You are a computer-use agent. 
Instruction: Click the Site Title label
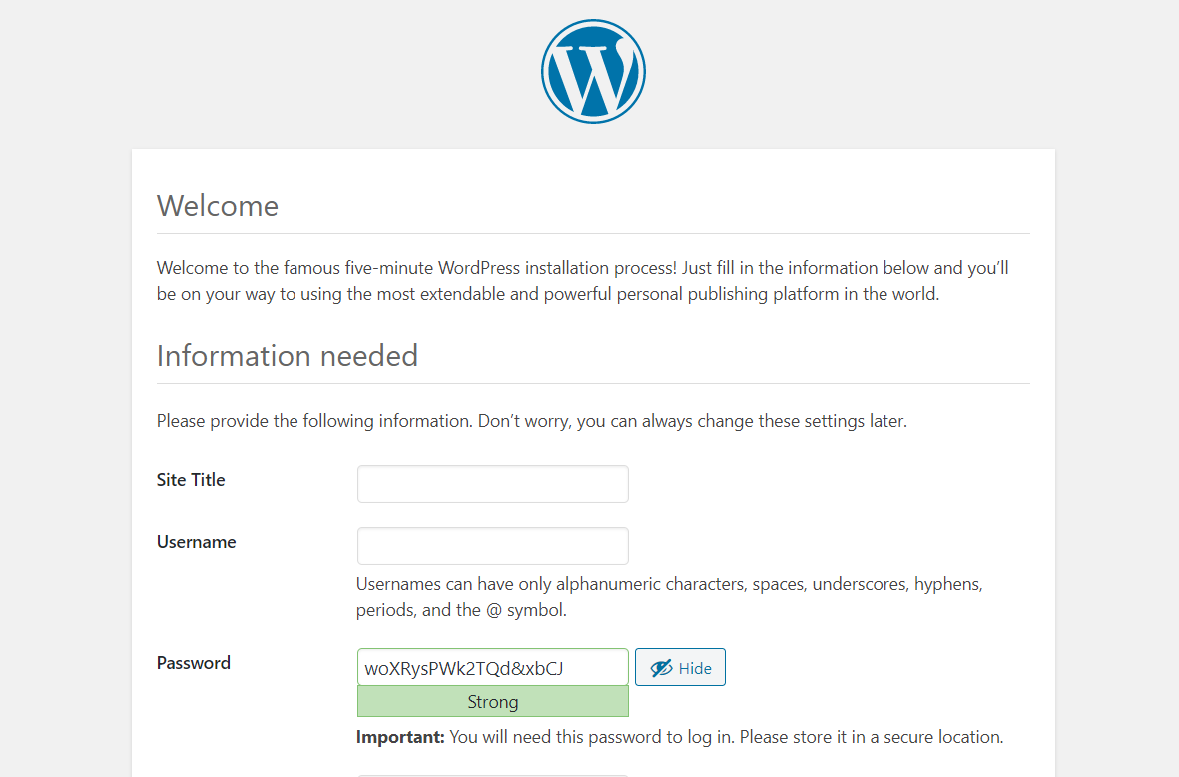(191, 480)
